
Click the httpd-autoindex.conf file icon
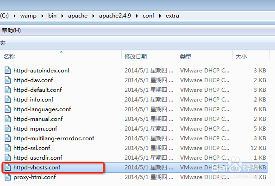click(7, 71)
